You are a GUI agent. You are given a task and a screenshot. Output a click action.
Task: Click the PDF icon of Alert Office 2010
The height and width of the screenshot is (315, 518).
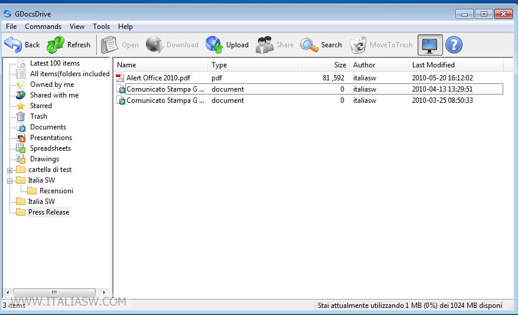click(120, 77)
